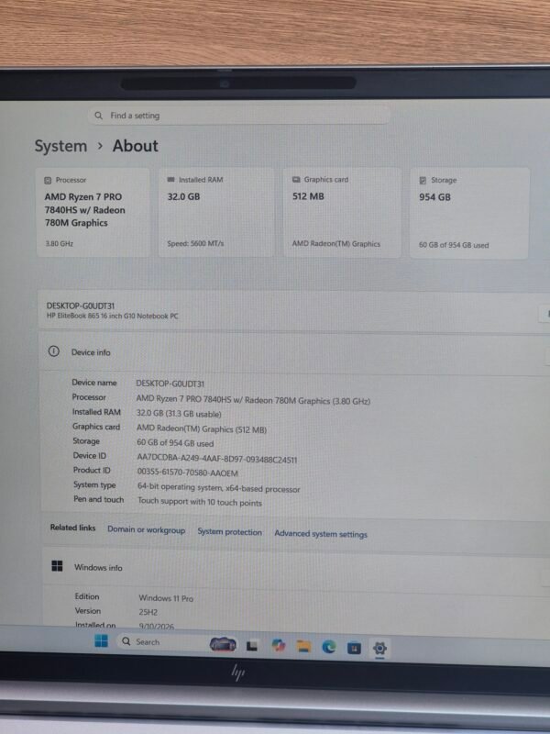
Task: Select Version value 25H2
Action: [148, 612]
